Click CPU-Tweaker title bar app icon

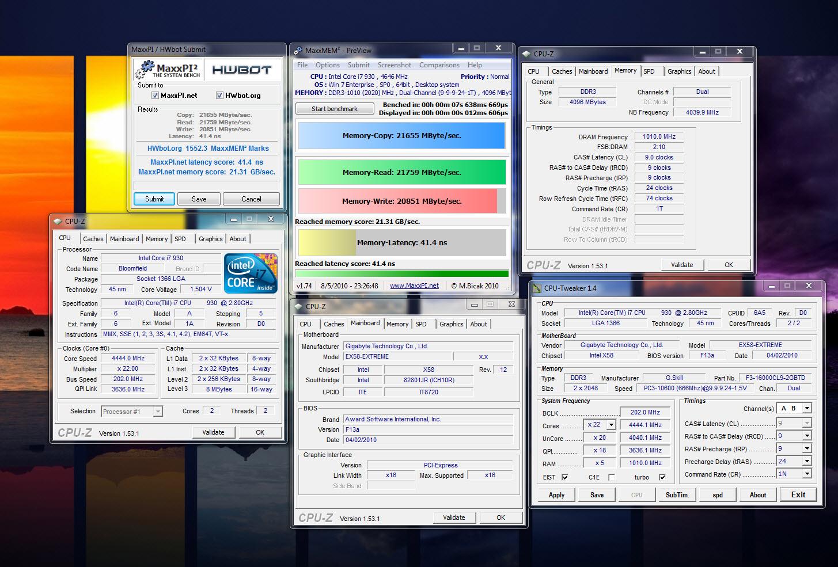point(537,288)
